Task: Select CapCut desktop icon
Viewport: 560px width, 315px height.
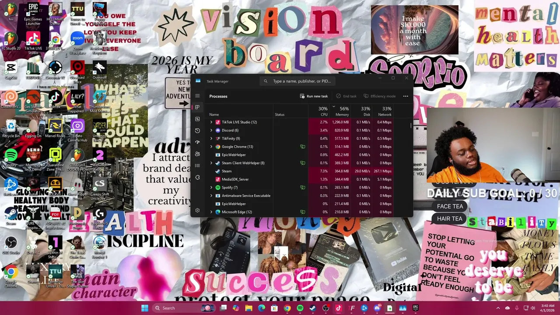Action: tap(11, 70)
